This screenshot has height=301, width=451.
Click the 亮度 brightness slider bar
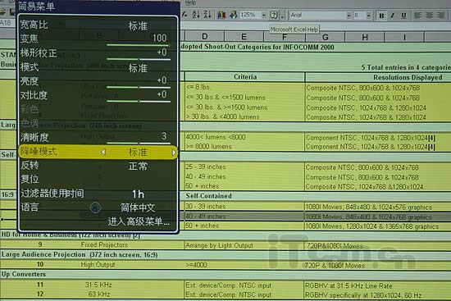[139, 87]
